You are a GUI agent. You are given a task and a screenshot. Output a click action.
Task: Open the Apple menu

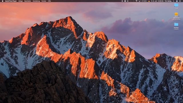click(3, 1)
